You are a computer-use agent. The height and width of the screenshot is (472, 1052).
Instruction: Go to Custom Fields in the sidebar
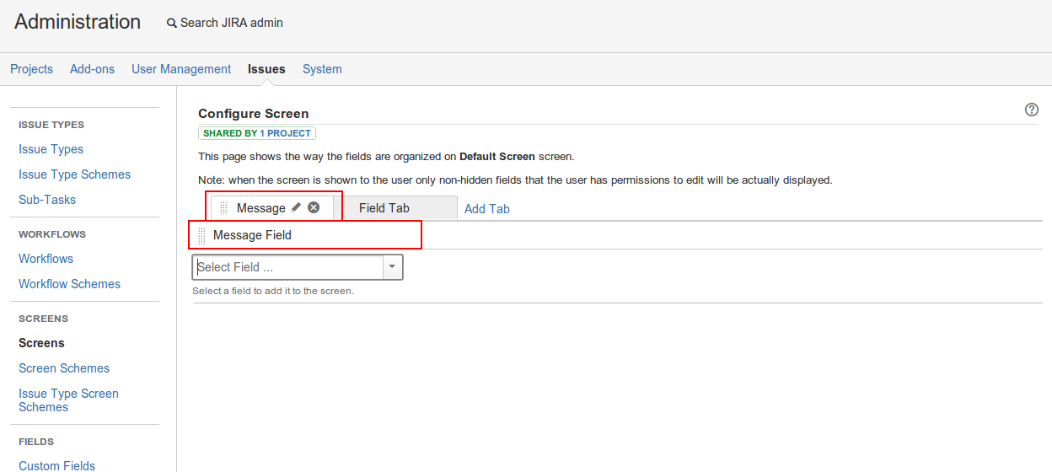[56, 465]
